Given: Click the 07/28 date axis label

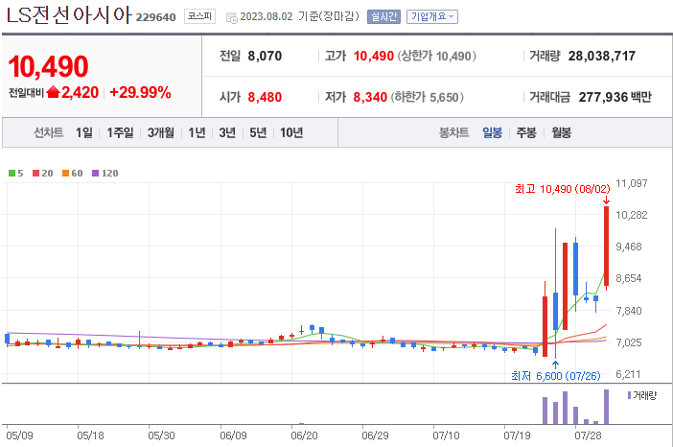Looking at the screenshot, I should point(588,435).
